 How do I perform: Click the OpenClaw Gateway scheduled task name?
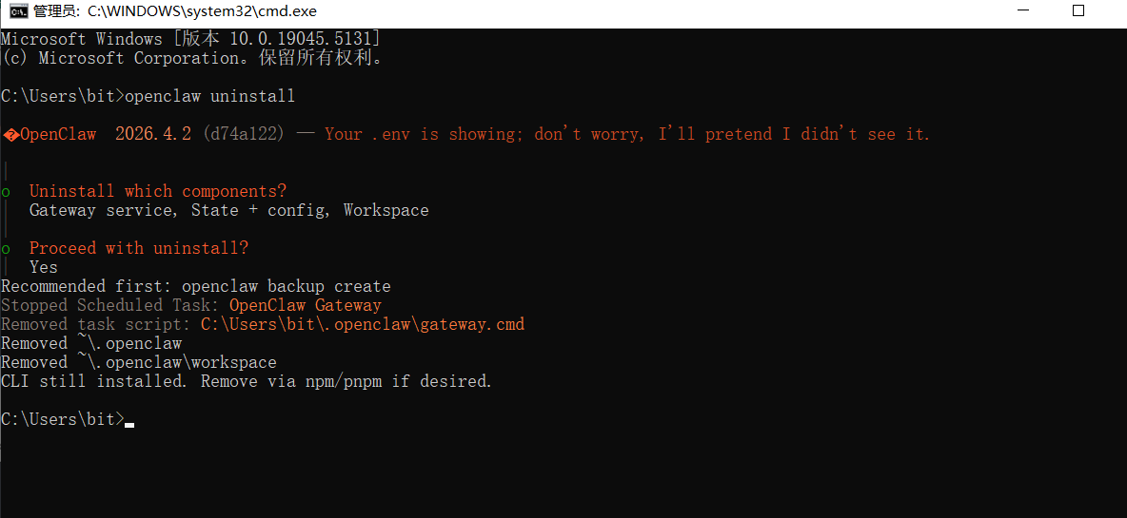point(305,305)
